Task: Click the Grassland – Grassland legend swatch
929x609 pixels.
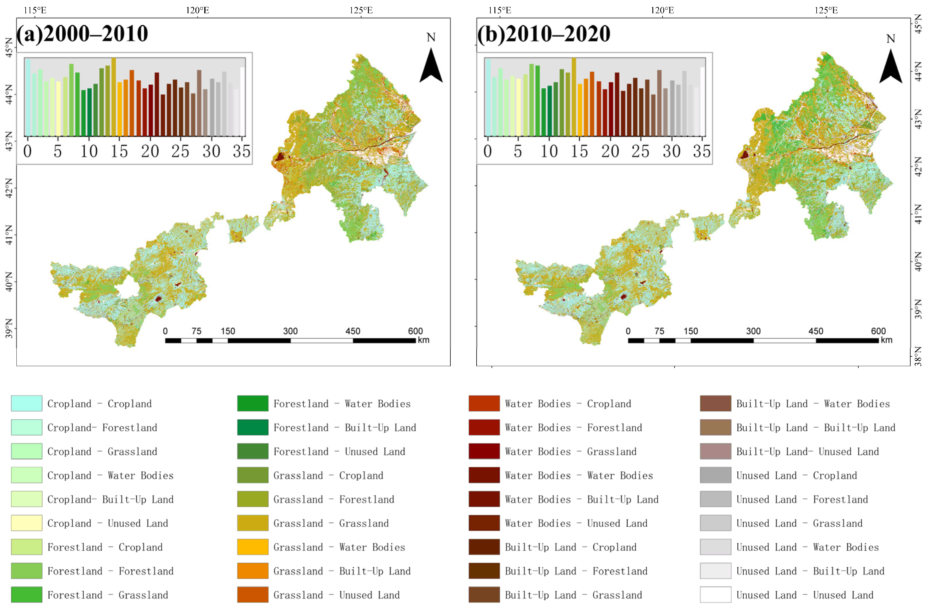Action: coord(252,523)
